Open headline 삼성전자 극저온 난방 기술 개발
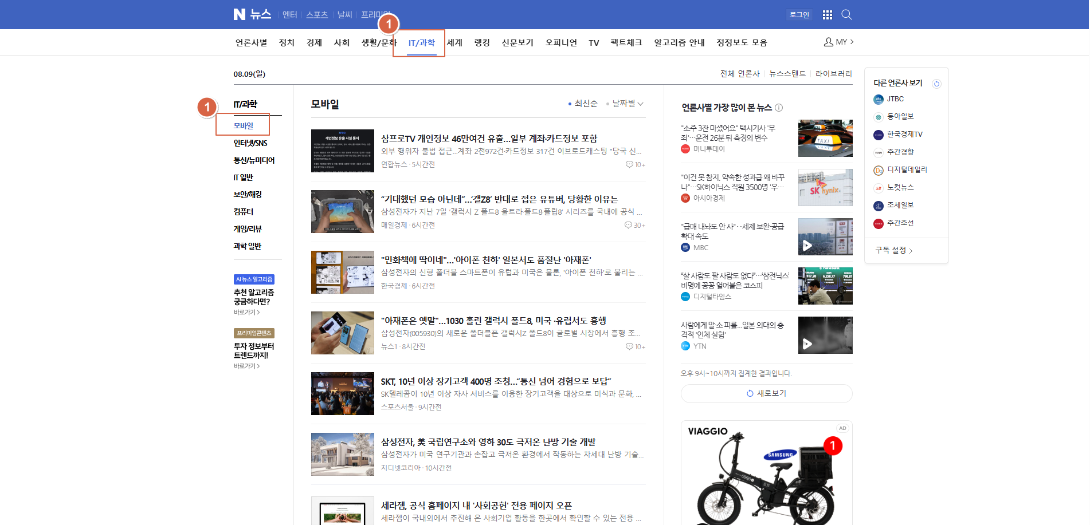The image size is (1090, 525). click(x=488, y=442)
